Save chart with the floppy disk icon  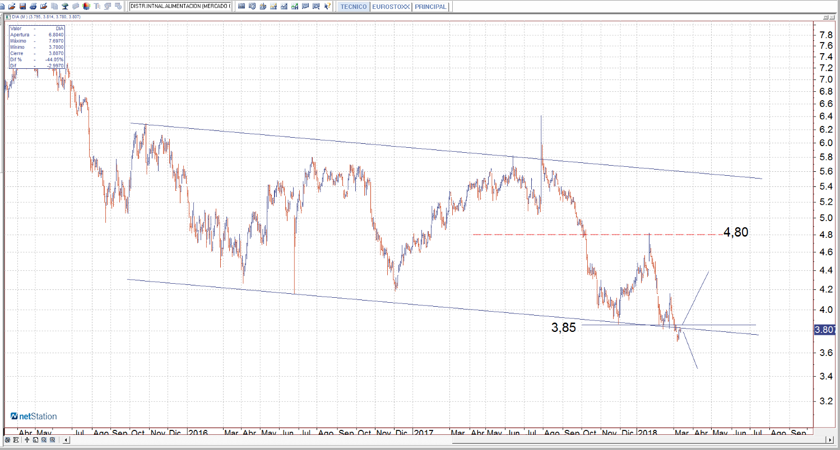click(22, 7)
